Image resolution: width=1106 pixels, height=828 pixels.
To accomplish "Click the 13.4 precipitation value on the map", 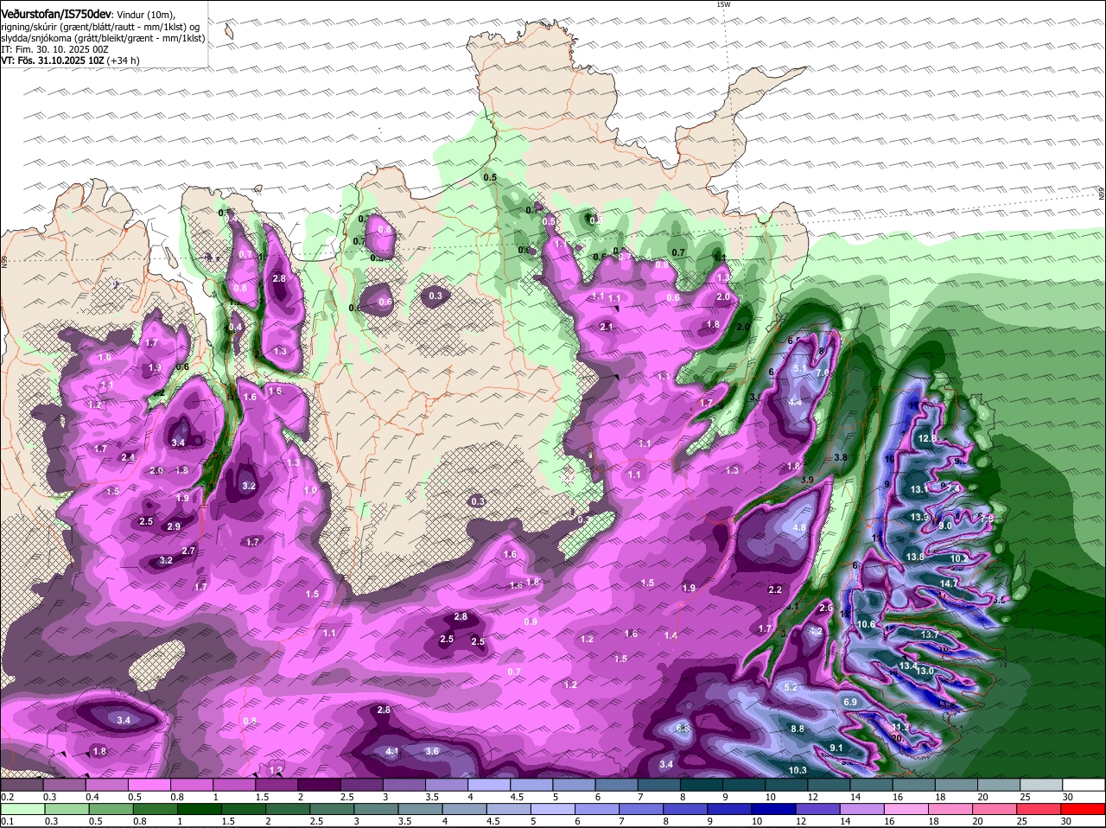I will (906, 666).
